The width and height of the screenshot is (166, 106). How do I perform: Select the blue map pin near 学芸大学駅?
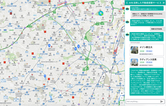point(49,46)
